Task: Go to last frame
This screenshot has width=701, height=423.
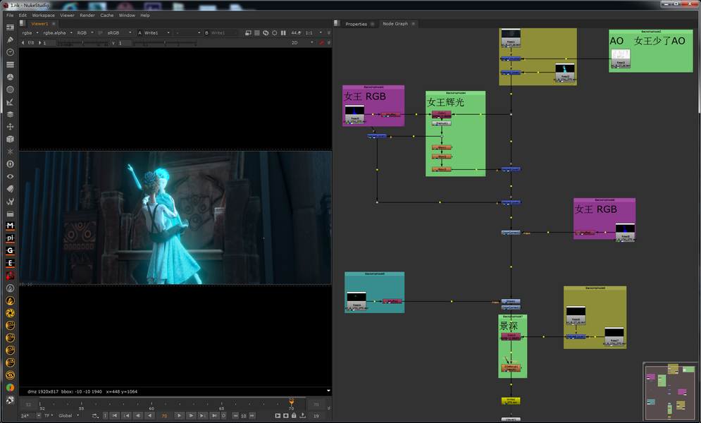Action: 214,415
